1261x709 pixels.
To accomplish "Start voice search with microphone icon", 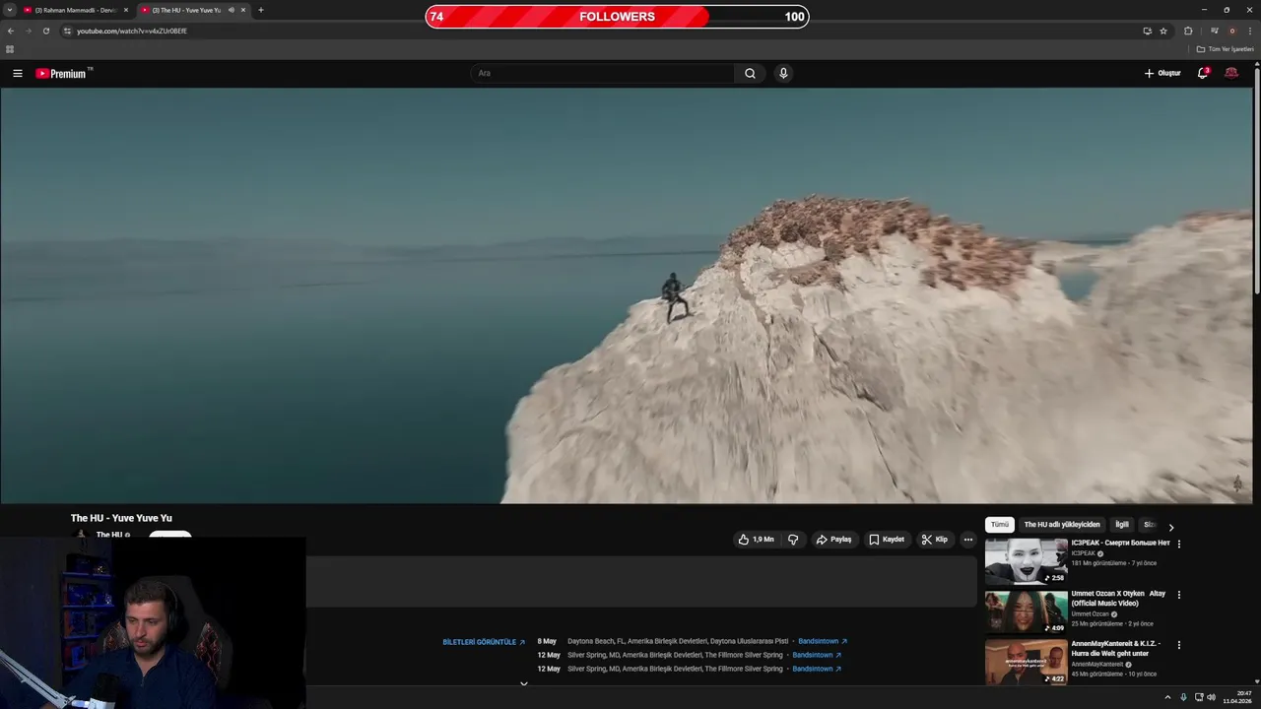I will pyautogui.click(x=783, y=73).
